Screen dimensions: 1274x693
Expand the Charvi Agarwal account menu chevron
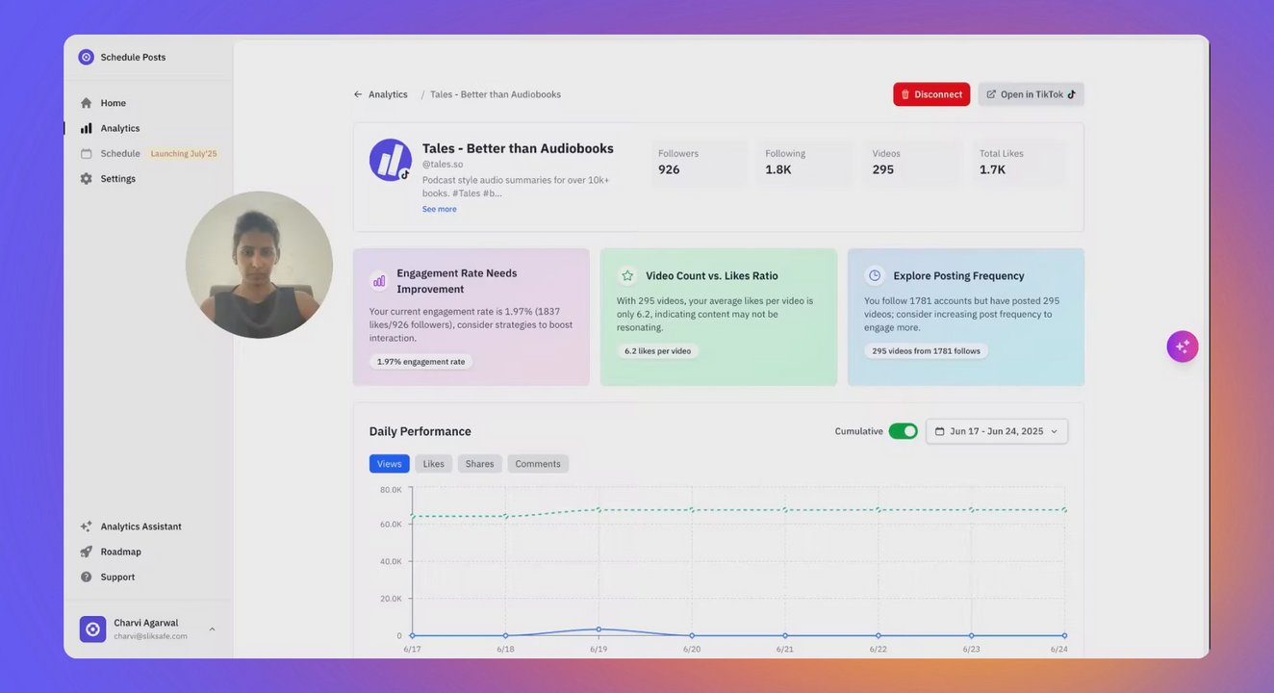click(x=212, y=629)
